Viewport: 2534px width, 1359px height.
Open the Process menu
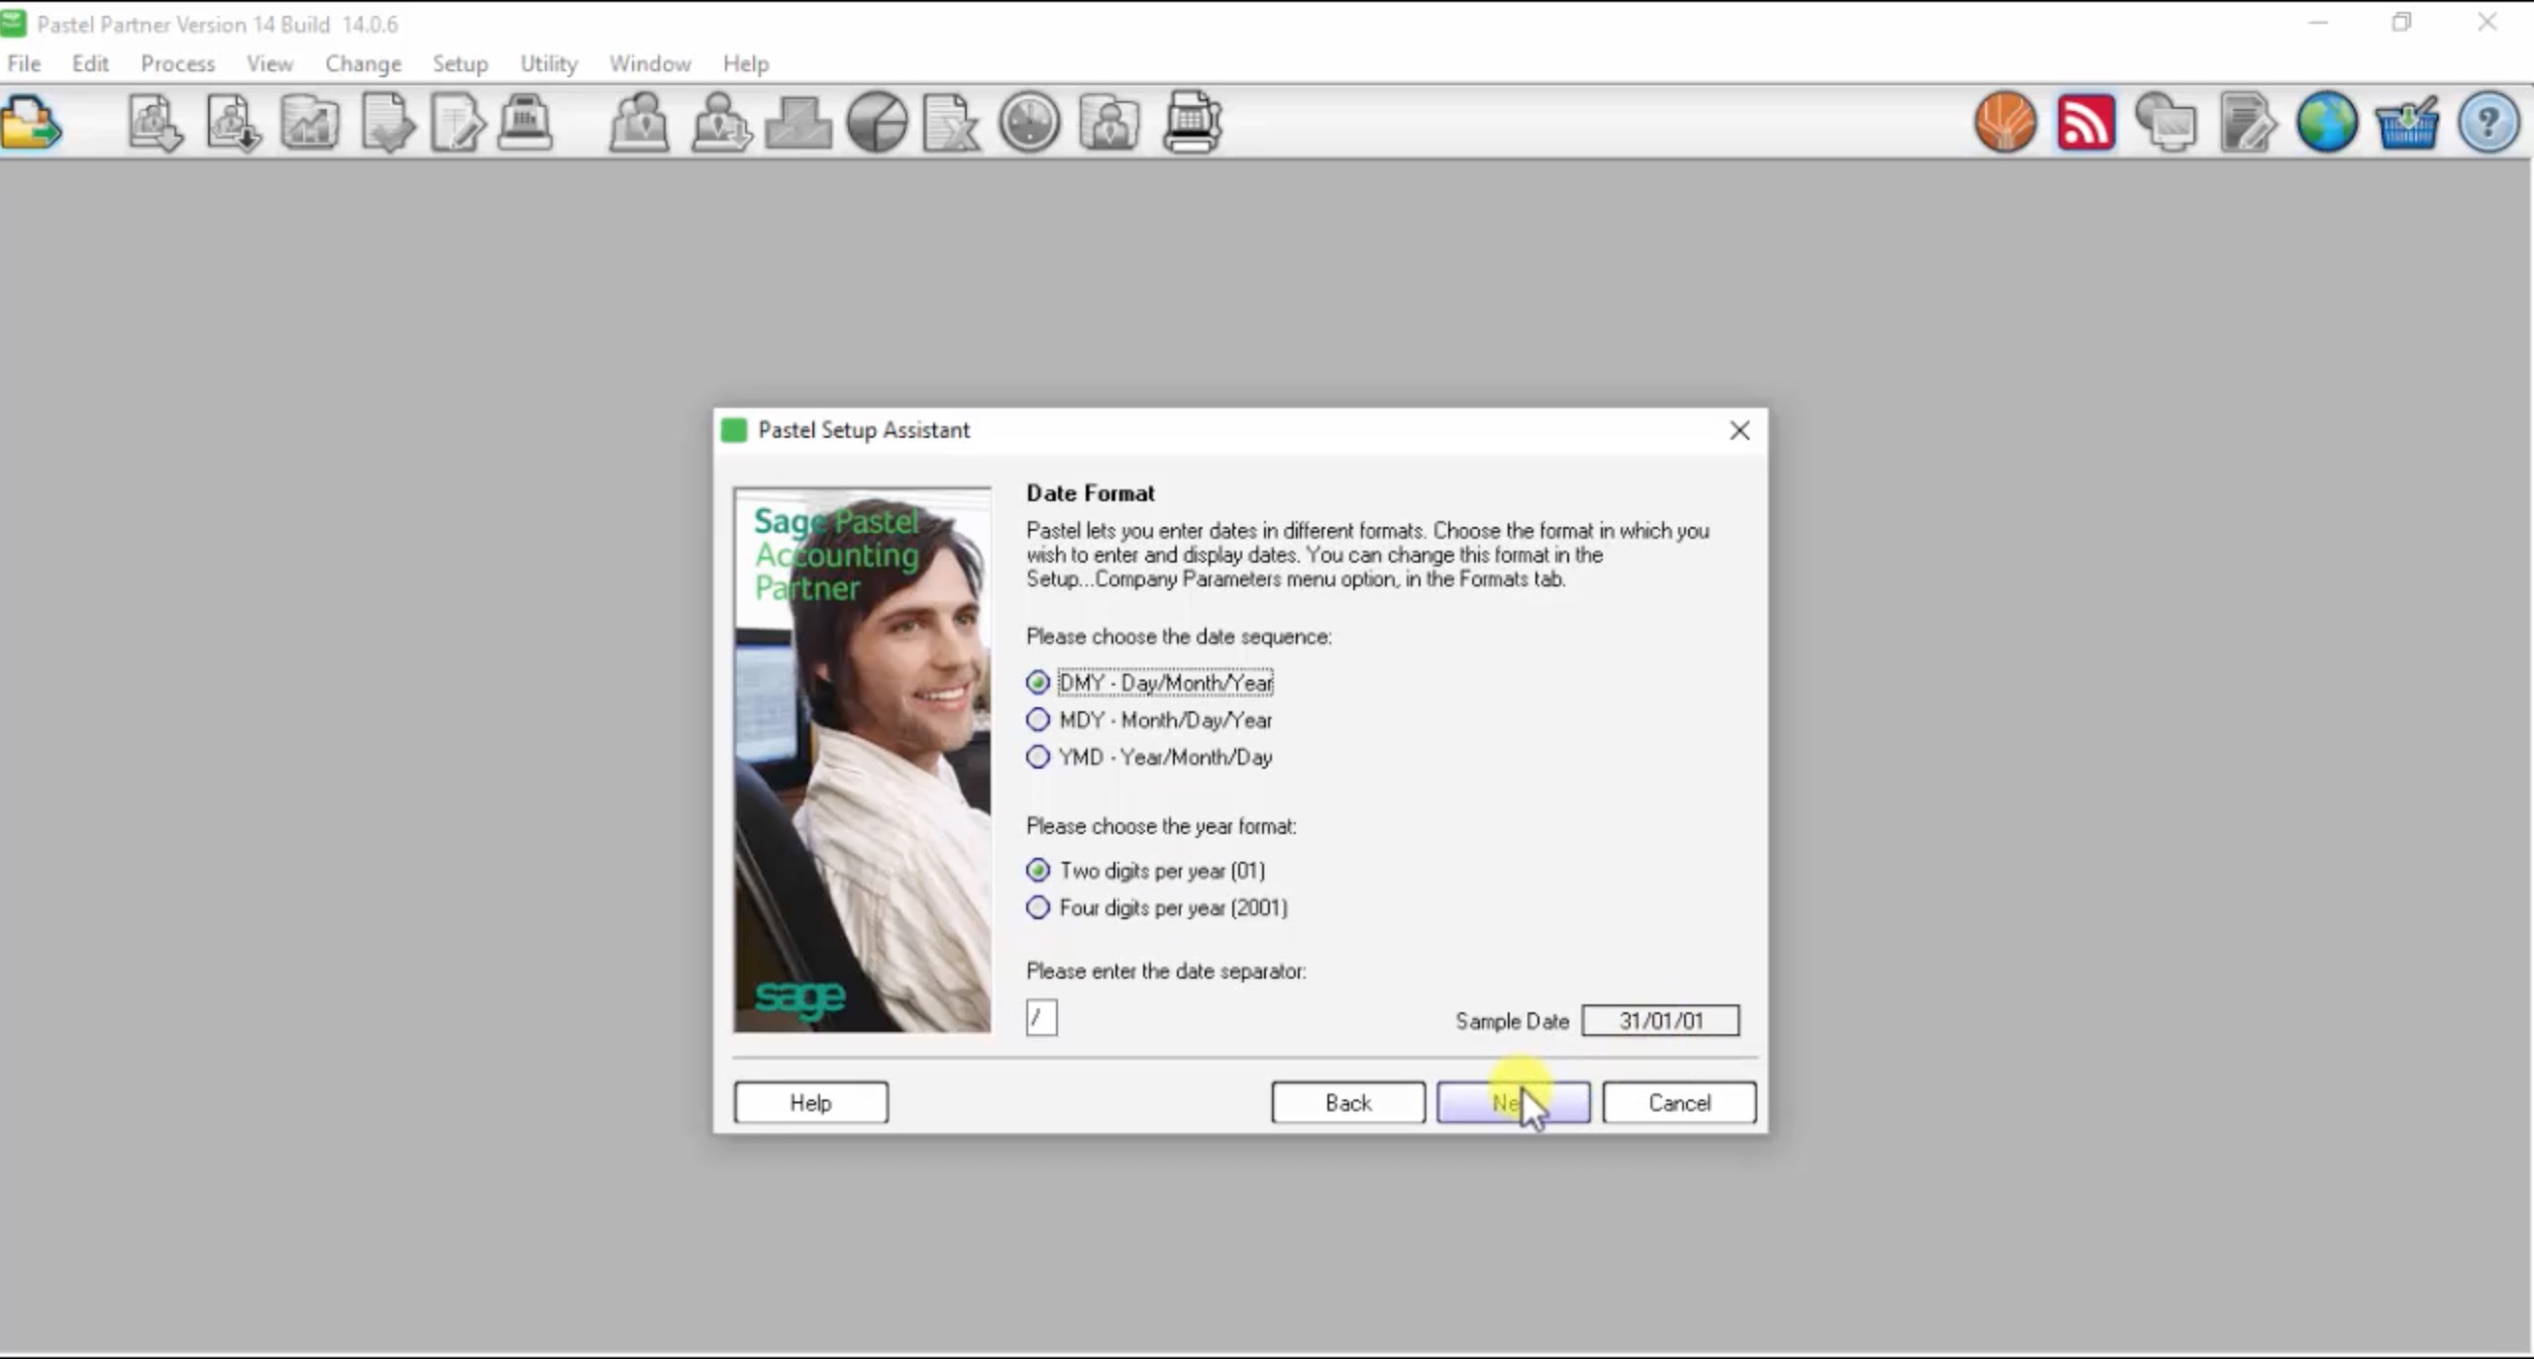click(177, 63)
